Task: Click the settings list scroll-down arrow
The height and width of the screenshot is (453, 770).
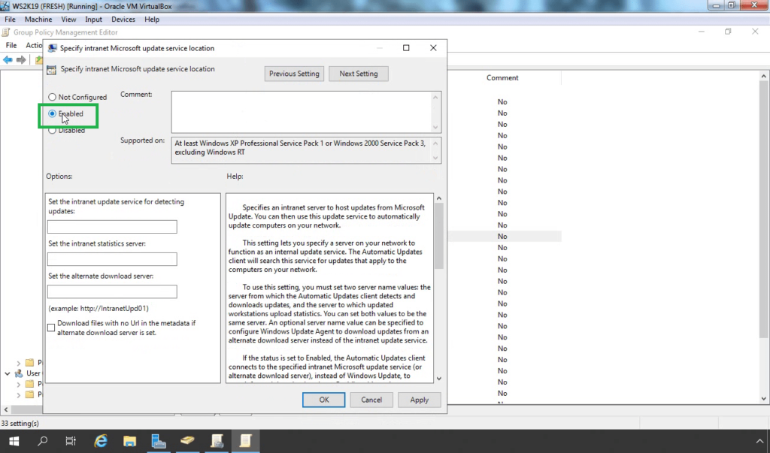Action: coord(764,398)
